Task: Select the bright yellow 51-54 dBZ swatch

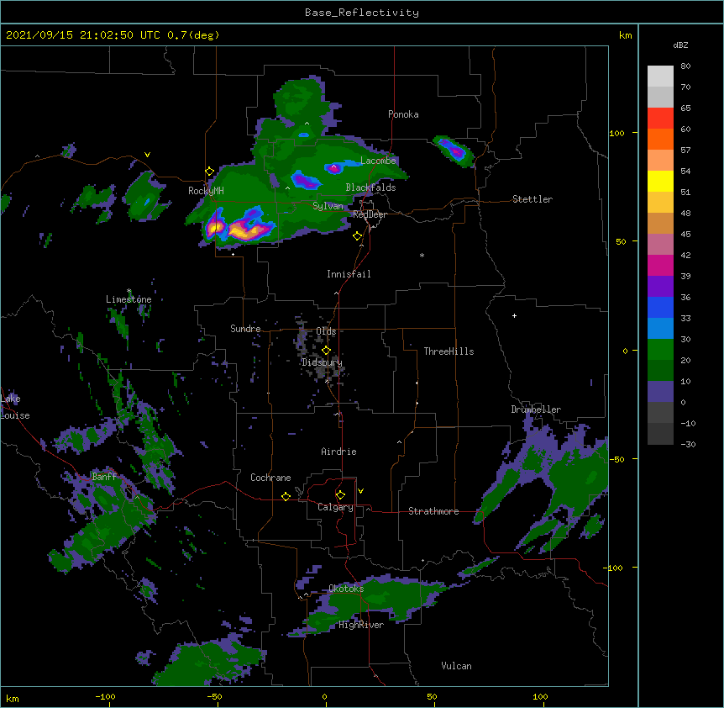Action: [660, 181]
